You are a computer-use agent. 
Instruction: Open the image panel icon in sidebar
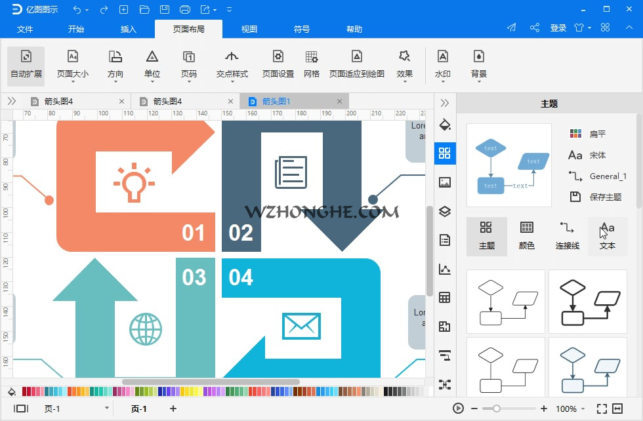pyautogui.click(x=445, y=182)
